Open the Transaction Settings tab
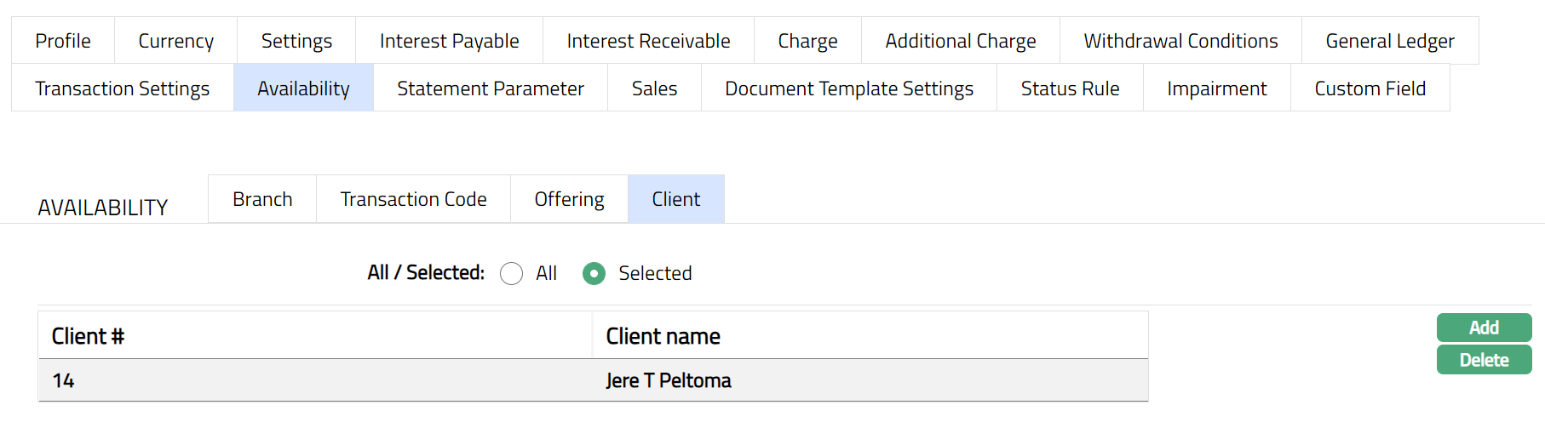Screen dimensions: 1545x422 [x=123, y=88]
